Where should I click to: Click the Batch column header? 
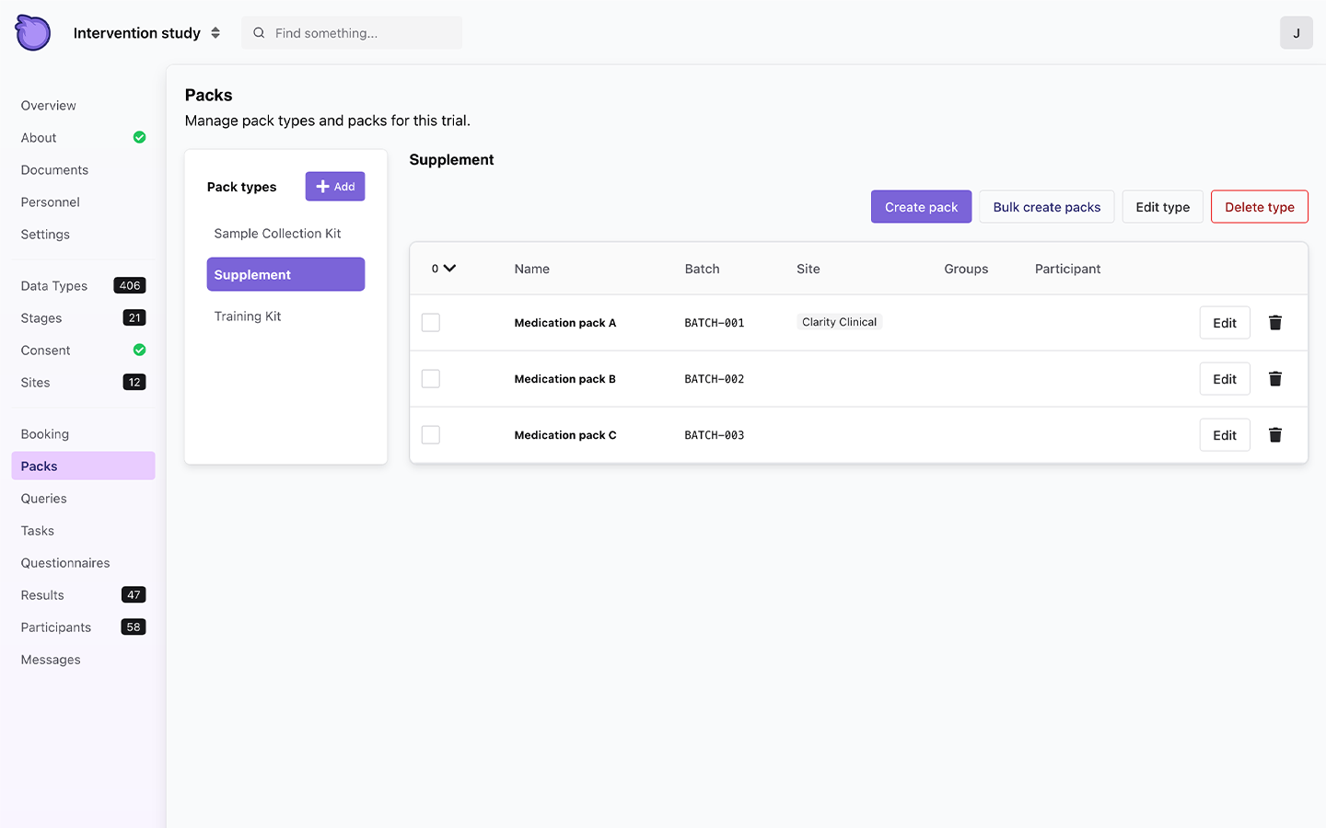(x=702, y=269)
